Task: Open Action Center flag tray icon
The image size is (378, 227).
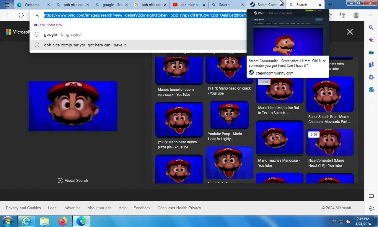Action: coord(334,221)
